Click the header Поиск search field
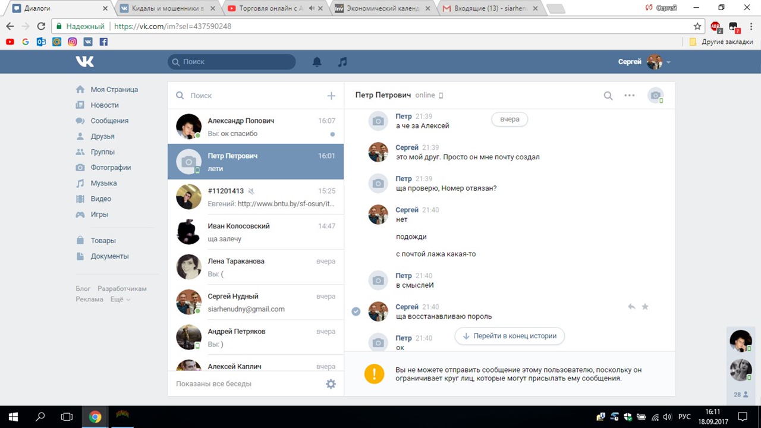The width and height of the screenshot is (761, 428). tap(232, 62)
